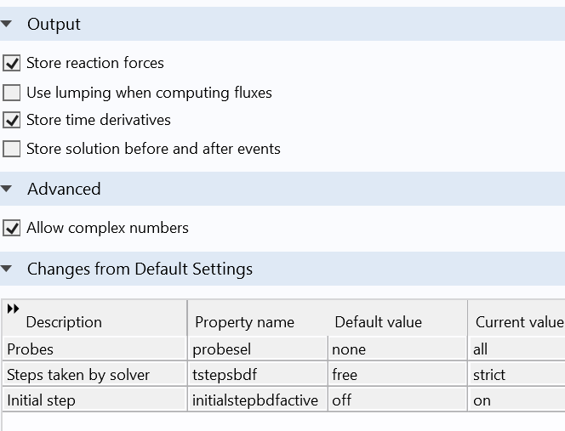Collapse the Output section
Screen dimensions: 565x431
pos(8,25)
